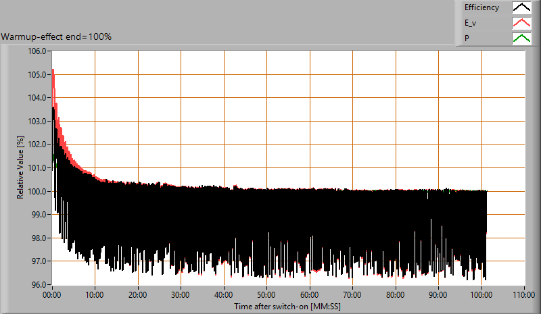Select the P legend label

[467, 38]
